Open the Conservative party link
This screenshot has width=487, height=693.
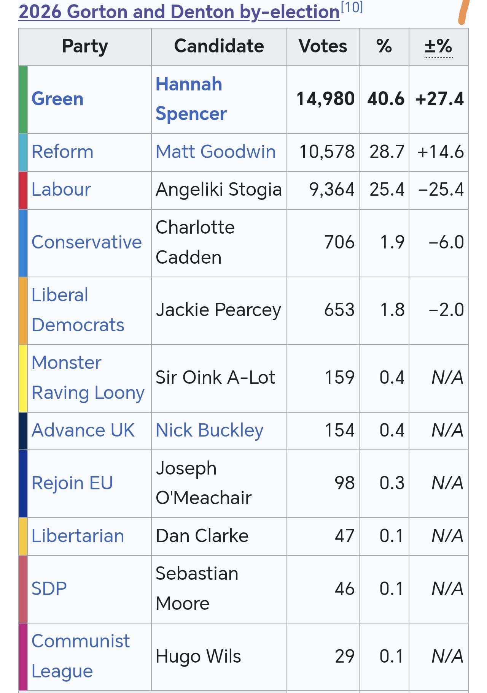pyautogui.click(x=87, y=242)
